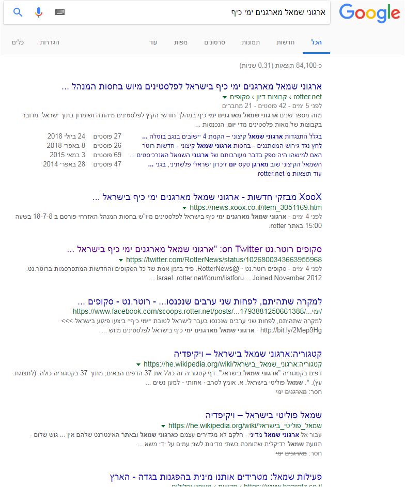Switch to the תמונות (Images) tab
This screenshot has height=487, width=405.
click(x=251, y=42)
